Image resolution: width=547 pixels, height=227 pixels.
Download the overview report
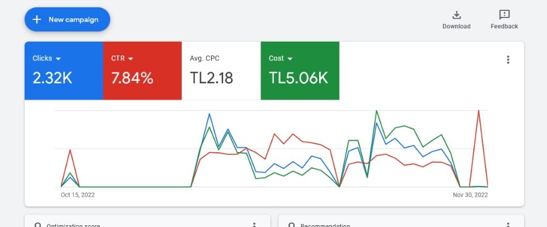pyautogui.click(x=456, y=19)
